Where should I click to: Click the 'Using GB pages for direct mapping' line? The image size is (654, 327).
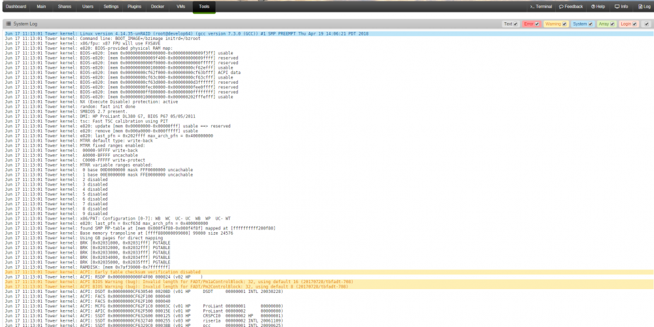click(84, 238)
